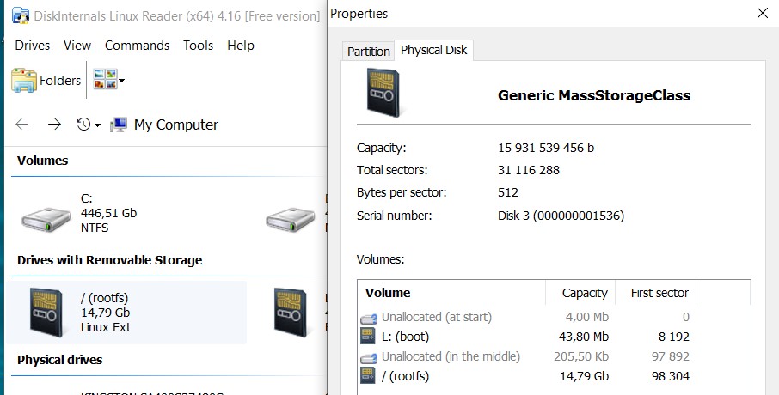Click the 14,79 Gb cell in volumes table

(584, 377)
